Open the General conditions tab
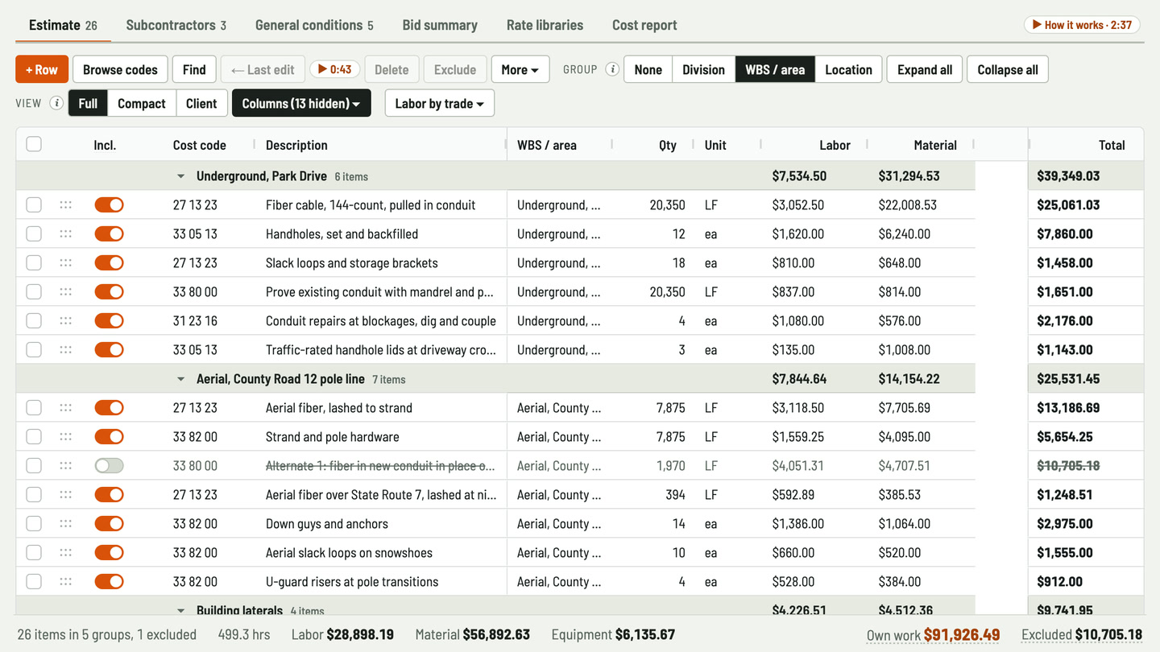Screen dimensions: 1160x652 [314, 25]
